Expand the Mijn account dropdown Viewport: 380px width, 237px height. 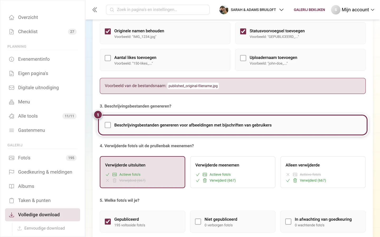click(x=353, y=10)
